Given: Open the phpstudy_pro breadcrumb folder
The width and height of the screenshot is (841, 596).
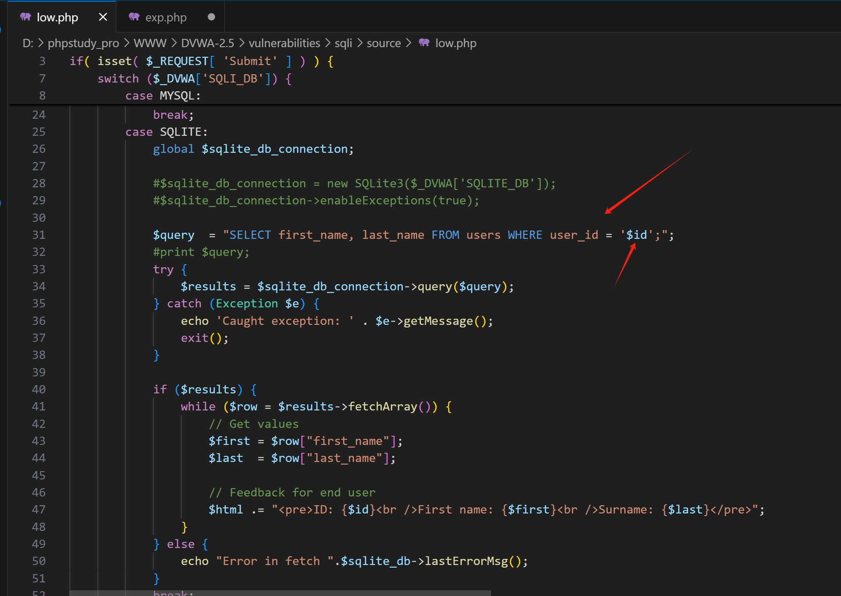Looking at the screenshot, I should [83, 43].
